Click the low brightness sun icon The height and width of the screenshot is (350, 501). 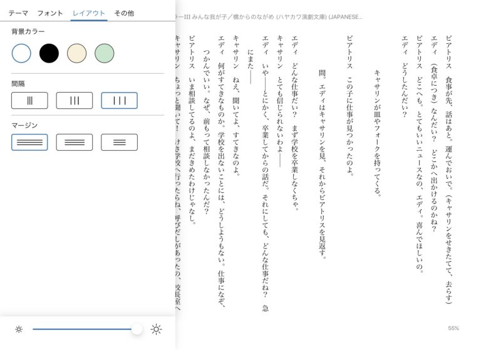(19, 329)
